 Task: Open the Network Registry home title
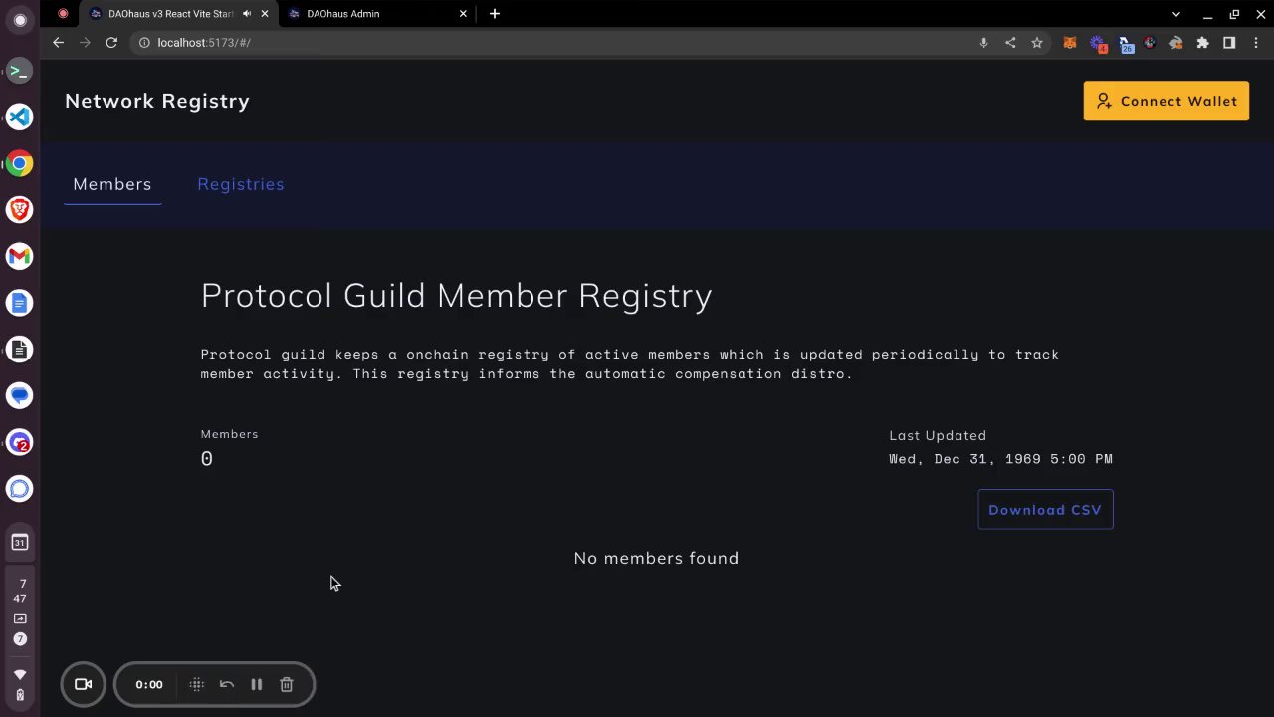click(x=157, y=101)
